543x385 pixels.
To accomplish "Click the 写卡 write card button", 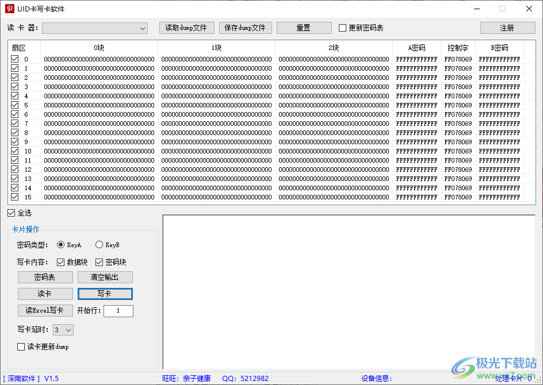I will pos(105,294).
